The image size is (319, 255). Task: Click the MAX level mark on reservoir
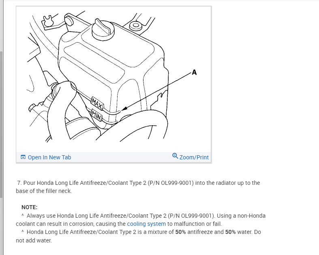click(97, 103)
